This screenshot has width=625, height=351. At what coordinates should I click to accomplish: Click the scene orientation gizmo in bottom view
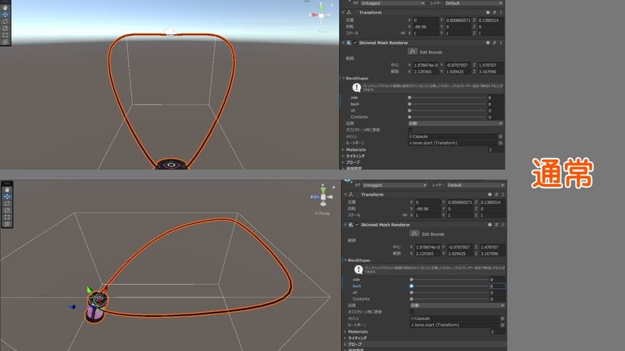point(322,196)
